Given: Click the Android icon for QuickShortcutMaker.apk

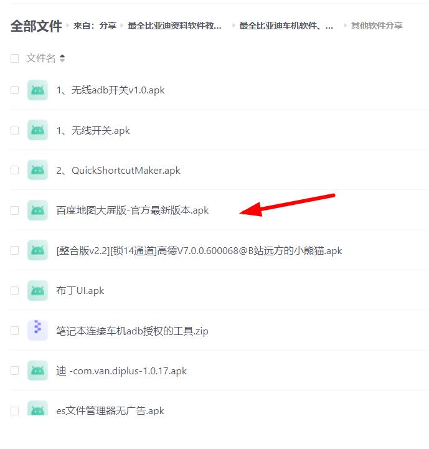Looking at the screenshot, I should [37, 171].
